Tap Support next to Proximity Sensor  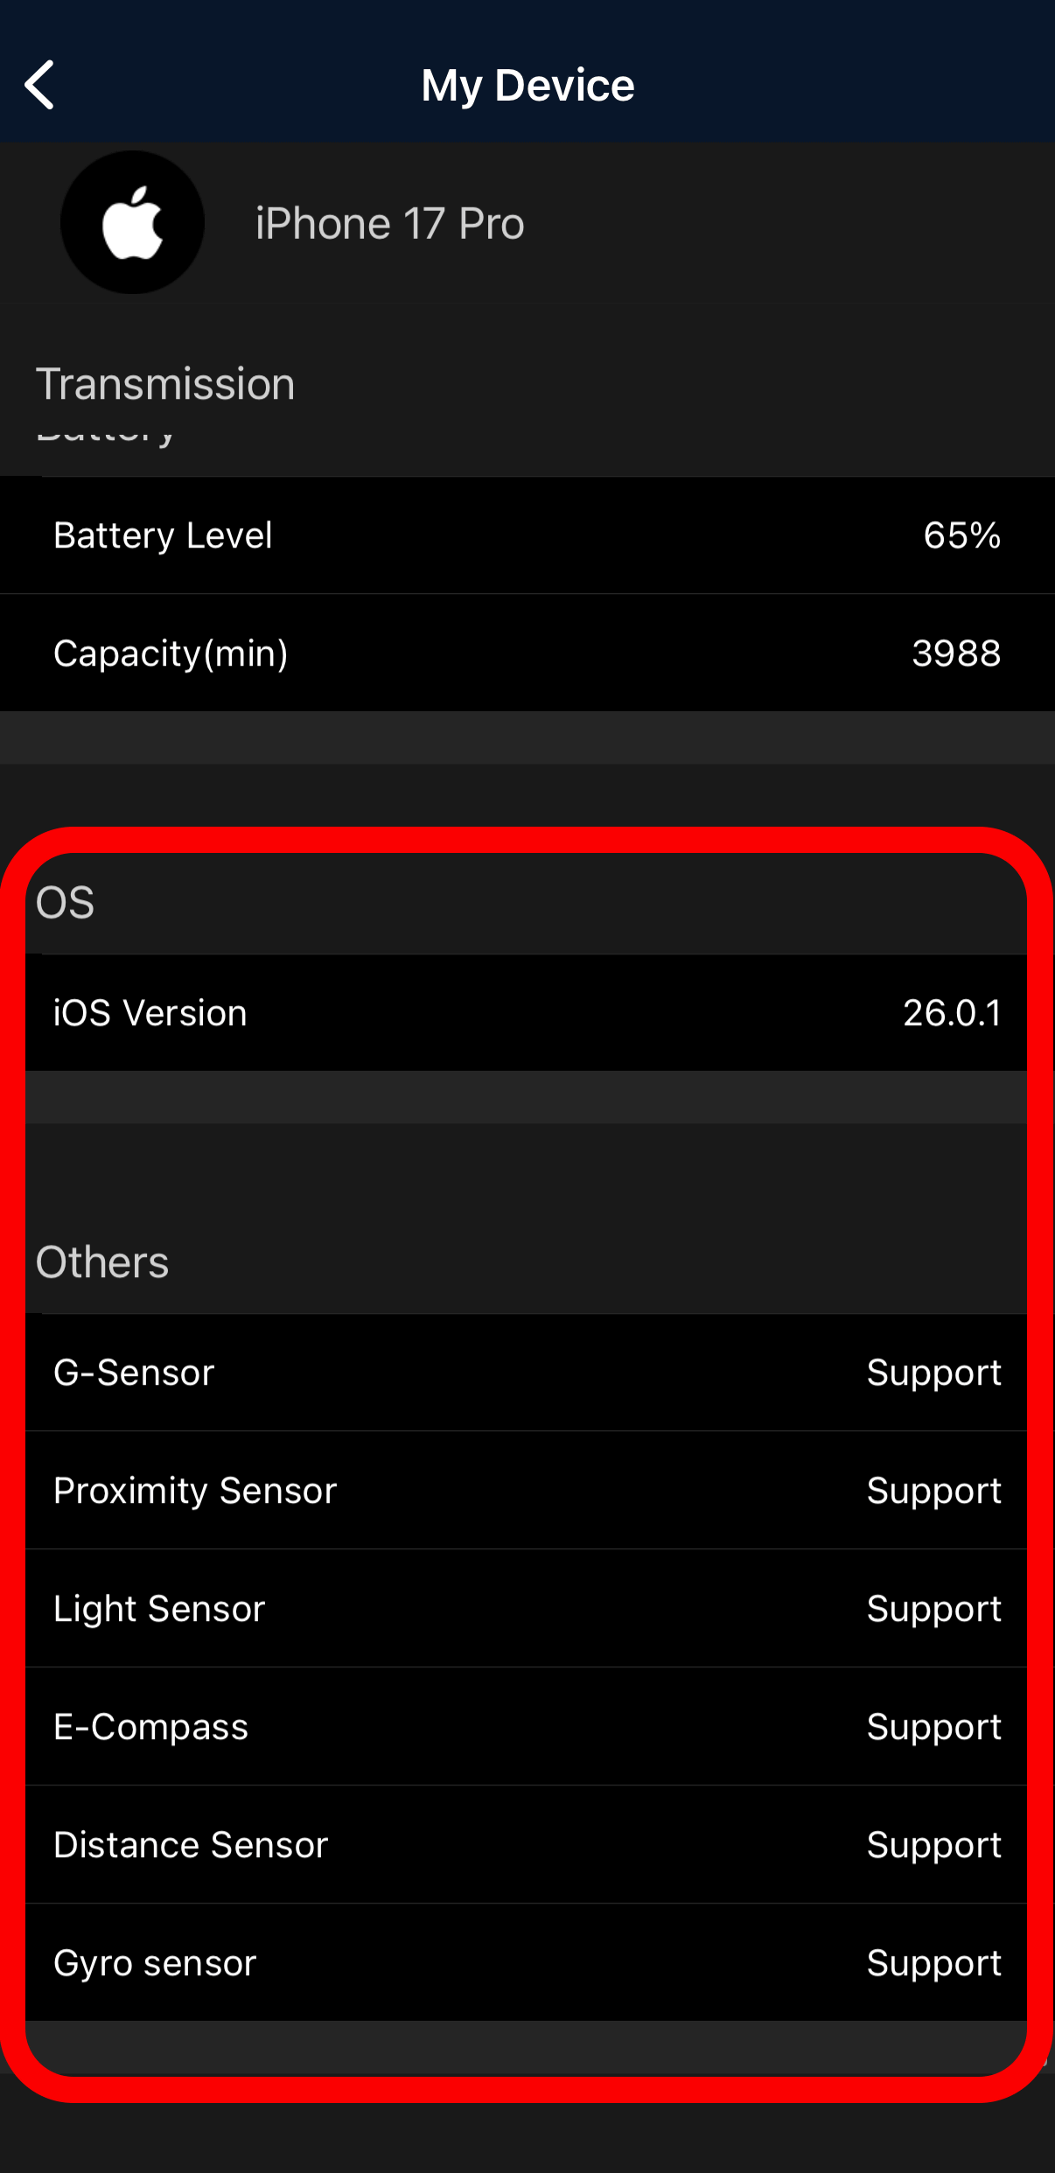(x=933, y=1491)
